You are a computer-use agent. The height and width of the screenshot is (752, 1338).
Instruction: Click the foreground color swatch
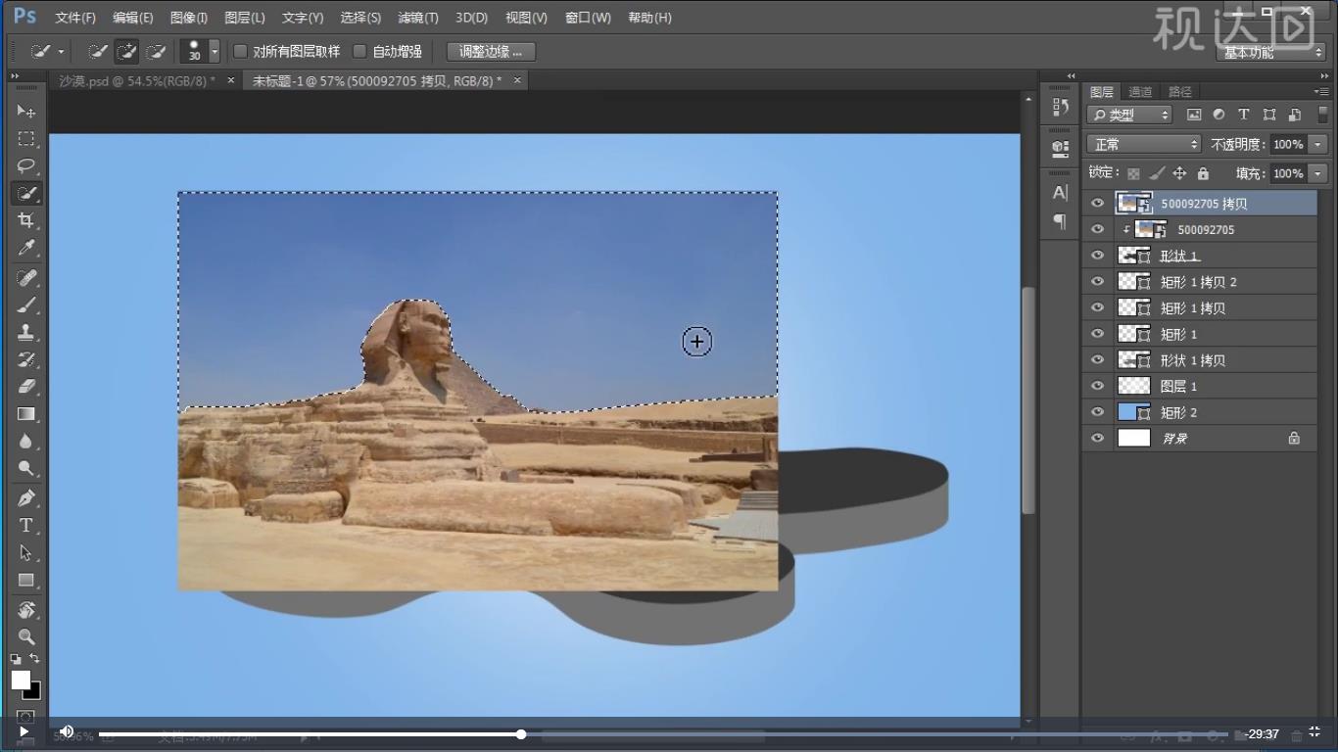(21, 680)
